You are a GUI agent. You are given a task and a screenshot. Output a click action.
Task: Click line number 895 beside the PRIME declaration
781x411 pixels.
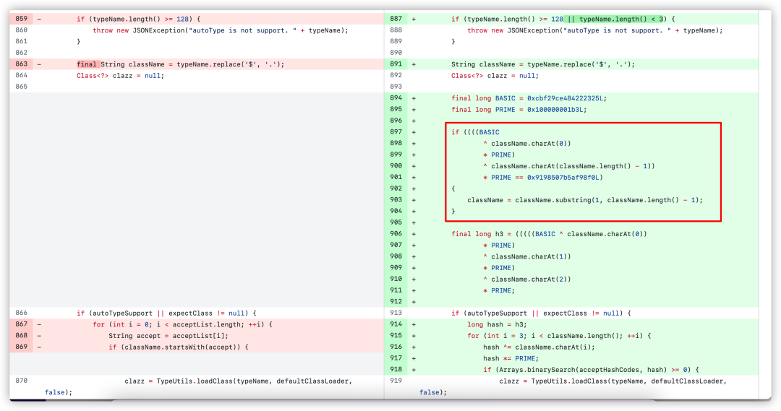396,110
